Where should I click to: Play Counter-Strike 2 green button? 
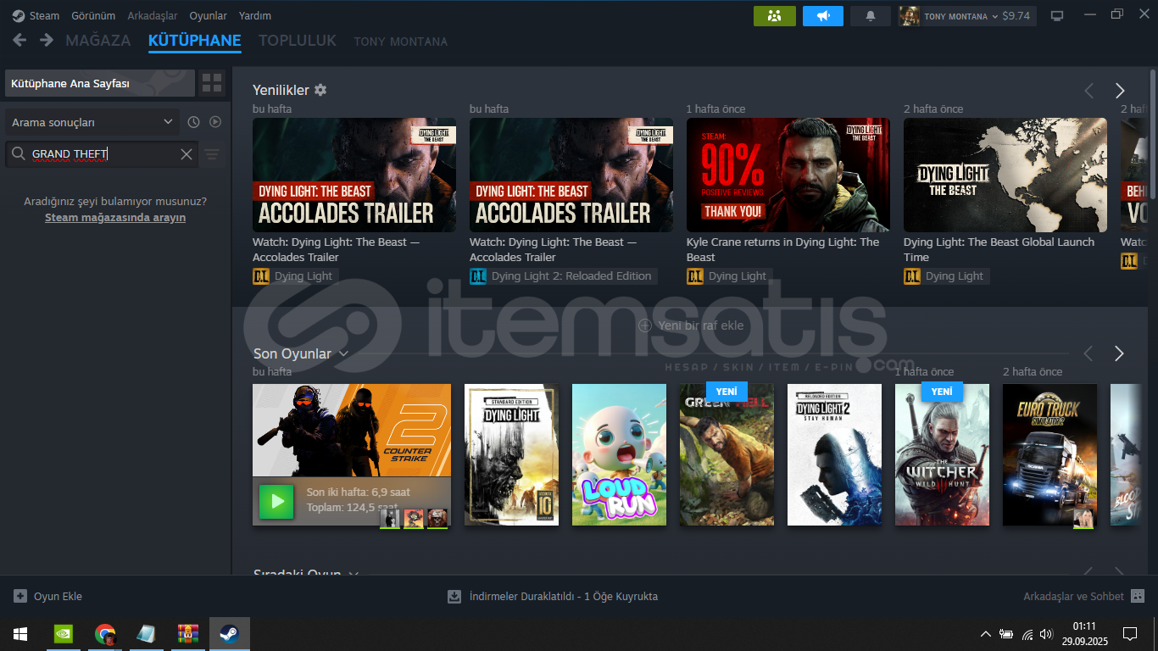point(276,502)
